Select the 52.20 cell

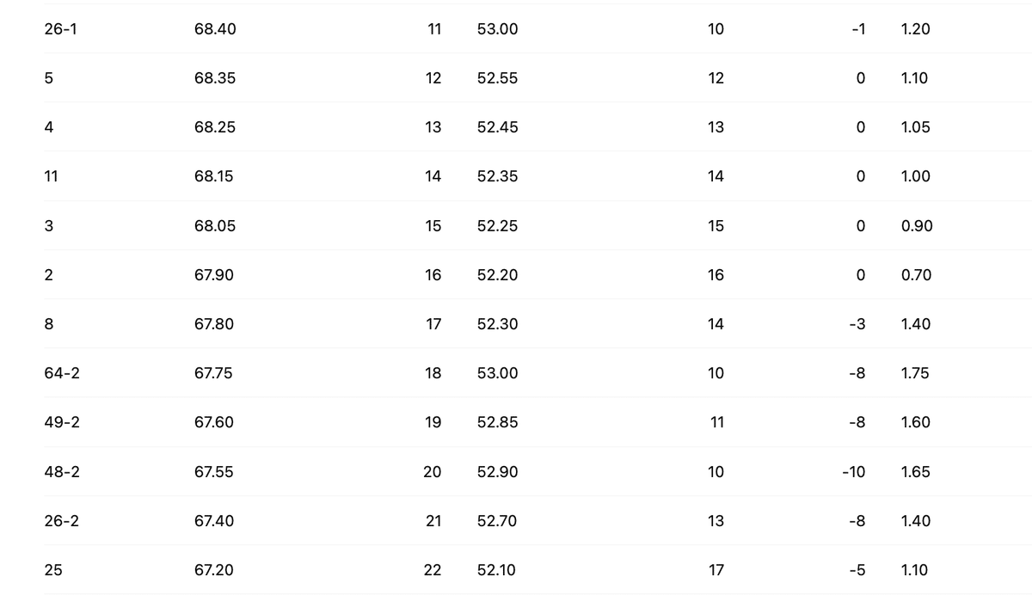pos(497,275)
